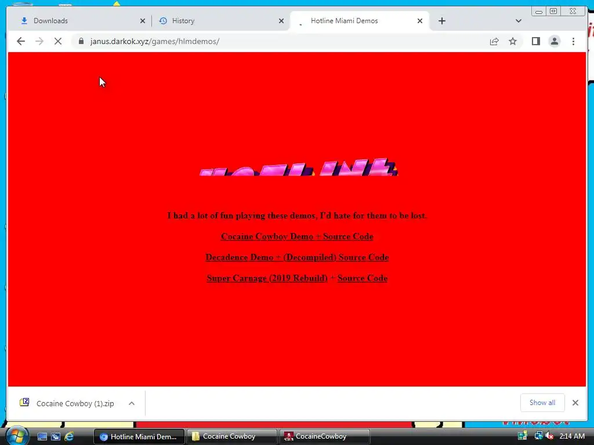Open Decadence Demo + (Decompiled) Source Code link
Screen dimensions: 594x445
pos(297,257)
